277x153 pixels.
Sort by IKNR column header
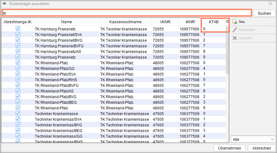[190, 22]
